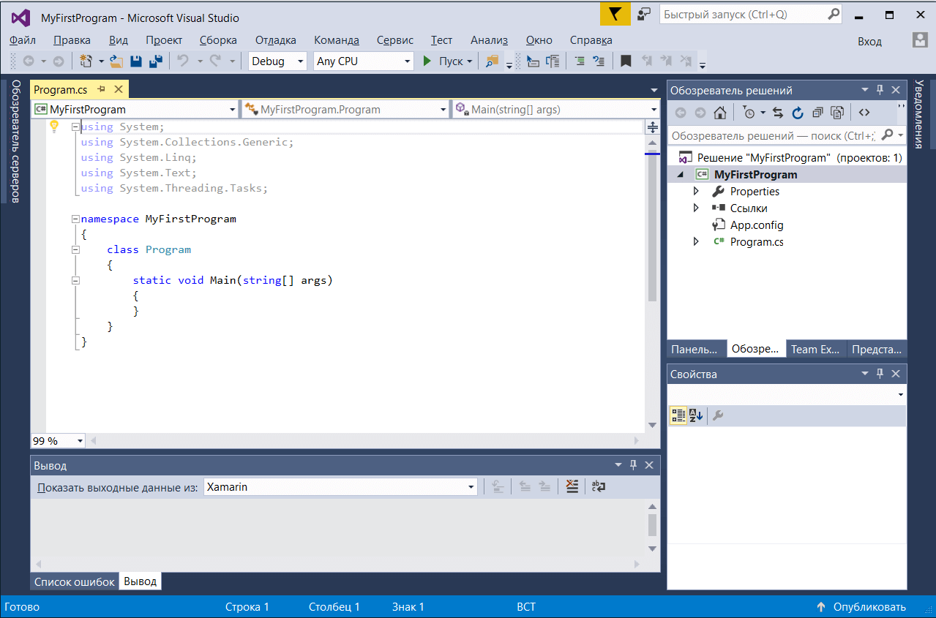Click the Find in Files toolbar icon
This screenshot has width=936, height=618.
tap(492, 61)
